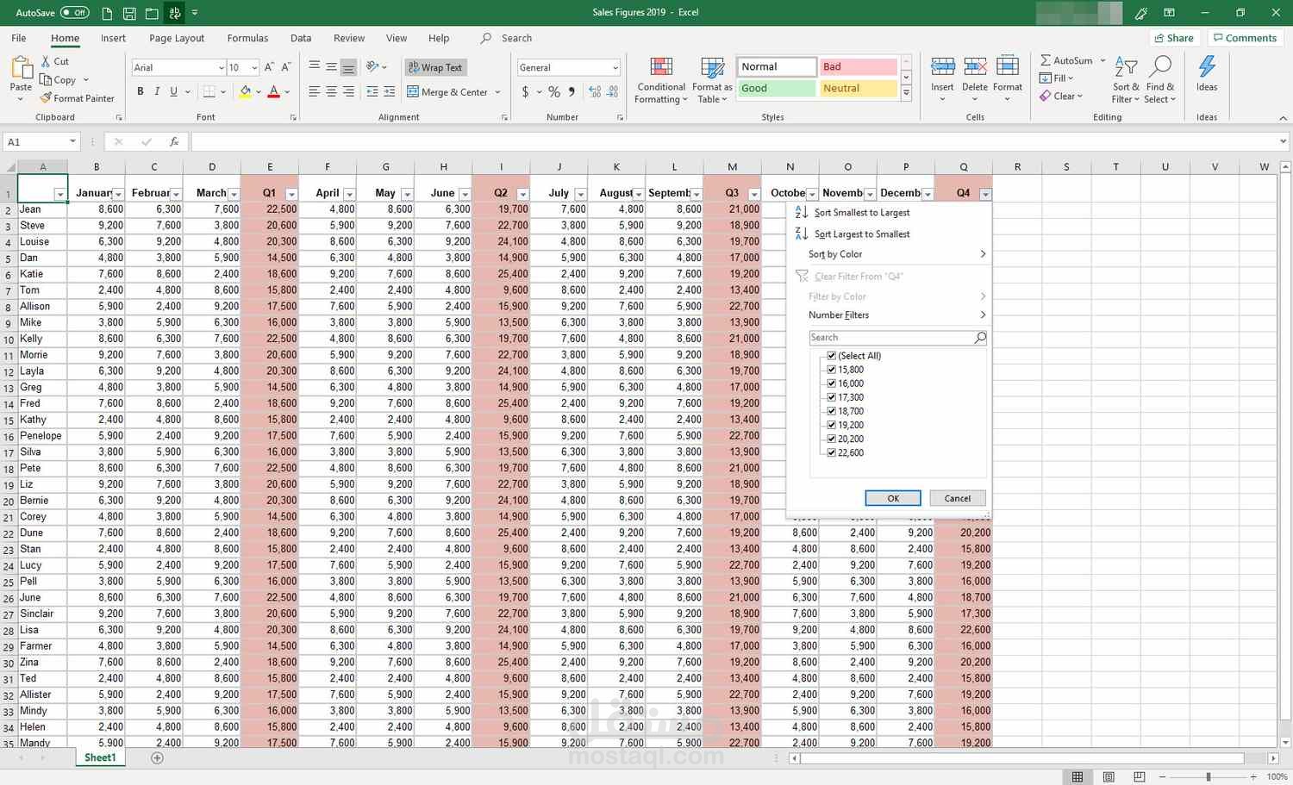Open the Page Layout tab

click(177, 38)
